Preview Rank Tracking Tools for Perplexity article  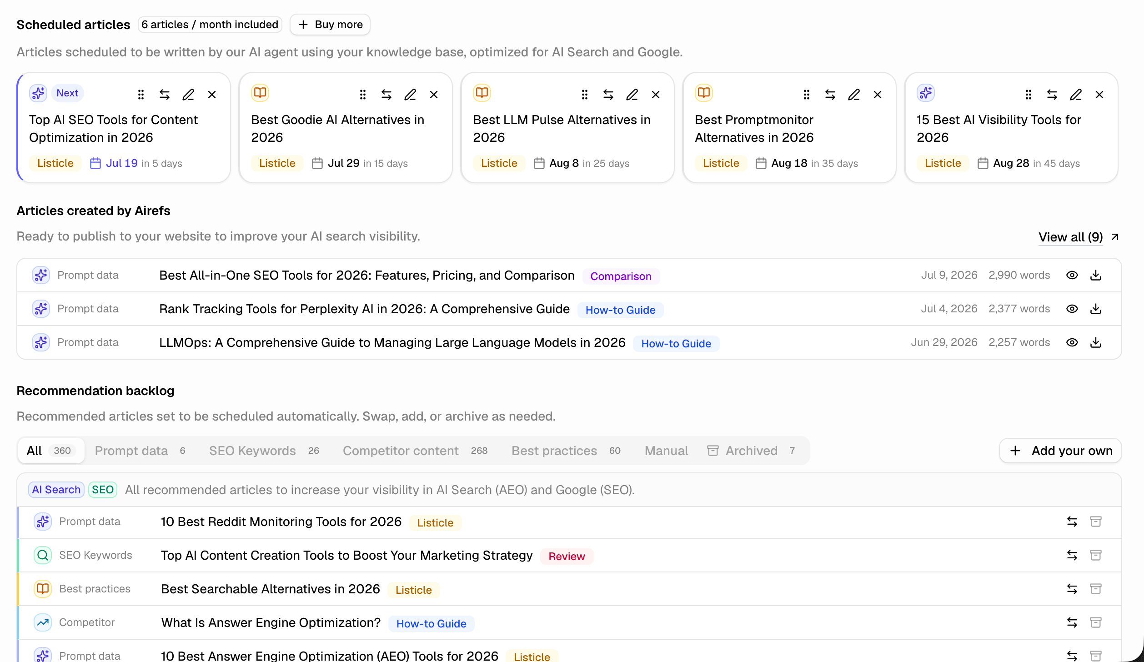1072,309
